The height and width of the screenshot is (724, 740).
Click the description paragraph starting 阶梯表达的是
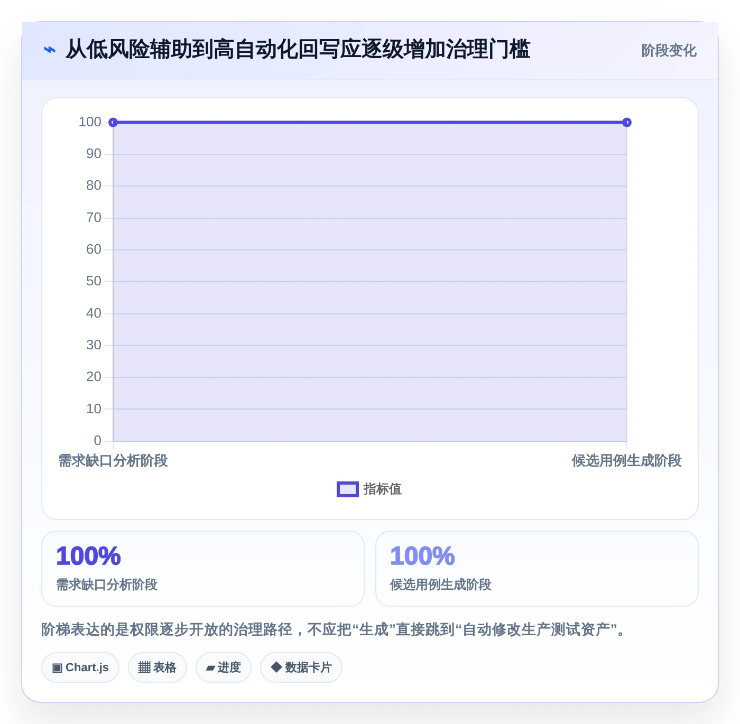click(333, 629)
